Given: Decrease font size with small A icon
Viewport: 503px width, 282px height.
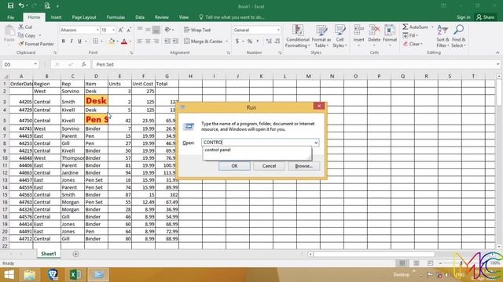Looking at the screenshot, I should pyautogui.click(x=129, y=30).
